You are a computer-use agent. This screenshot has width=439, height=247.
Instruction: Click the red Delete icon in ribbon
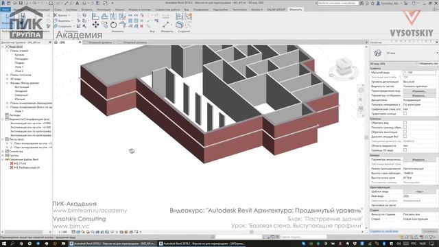click(142, 26)
